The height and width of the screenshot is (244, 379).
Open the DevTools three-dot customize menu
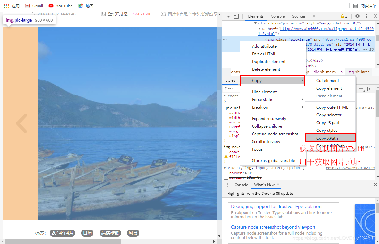(366, 16)
